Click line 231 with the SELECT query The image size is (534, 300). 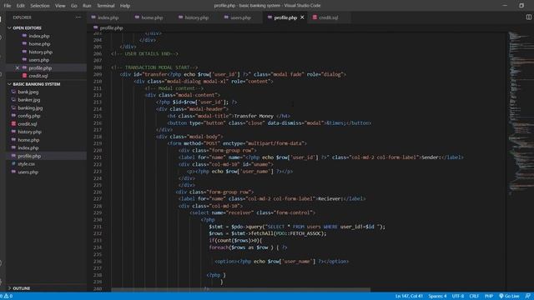tap(297, 227)
